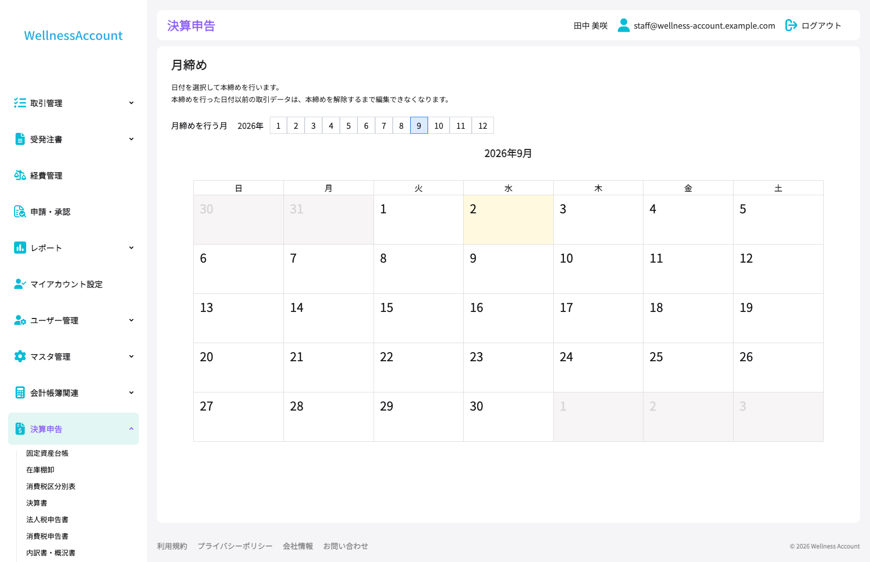The image size is (870, 562).
Task: Click the レポート bar chart icon
Action: [20, 248]
